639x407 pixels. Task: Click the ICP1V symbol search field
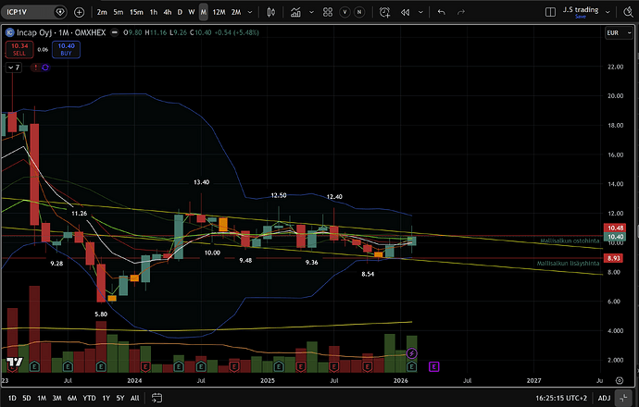pyautogui.click(x=26, y=12)
